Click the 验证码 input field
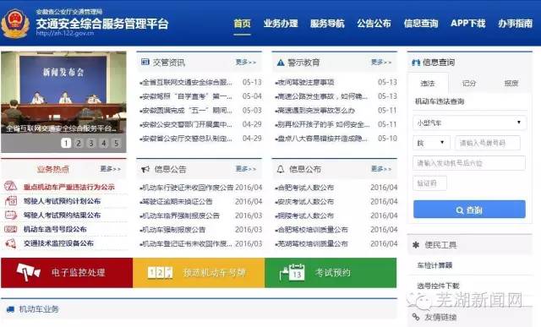Image resolution: width=541 pixels, height=327 pixels. click(x=430, y=183)
